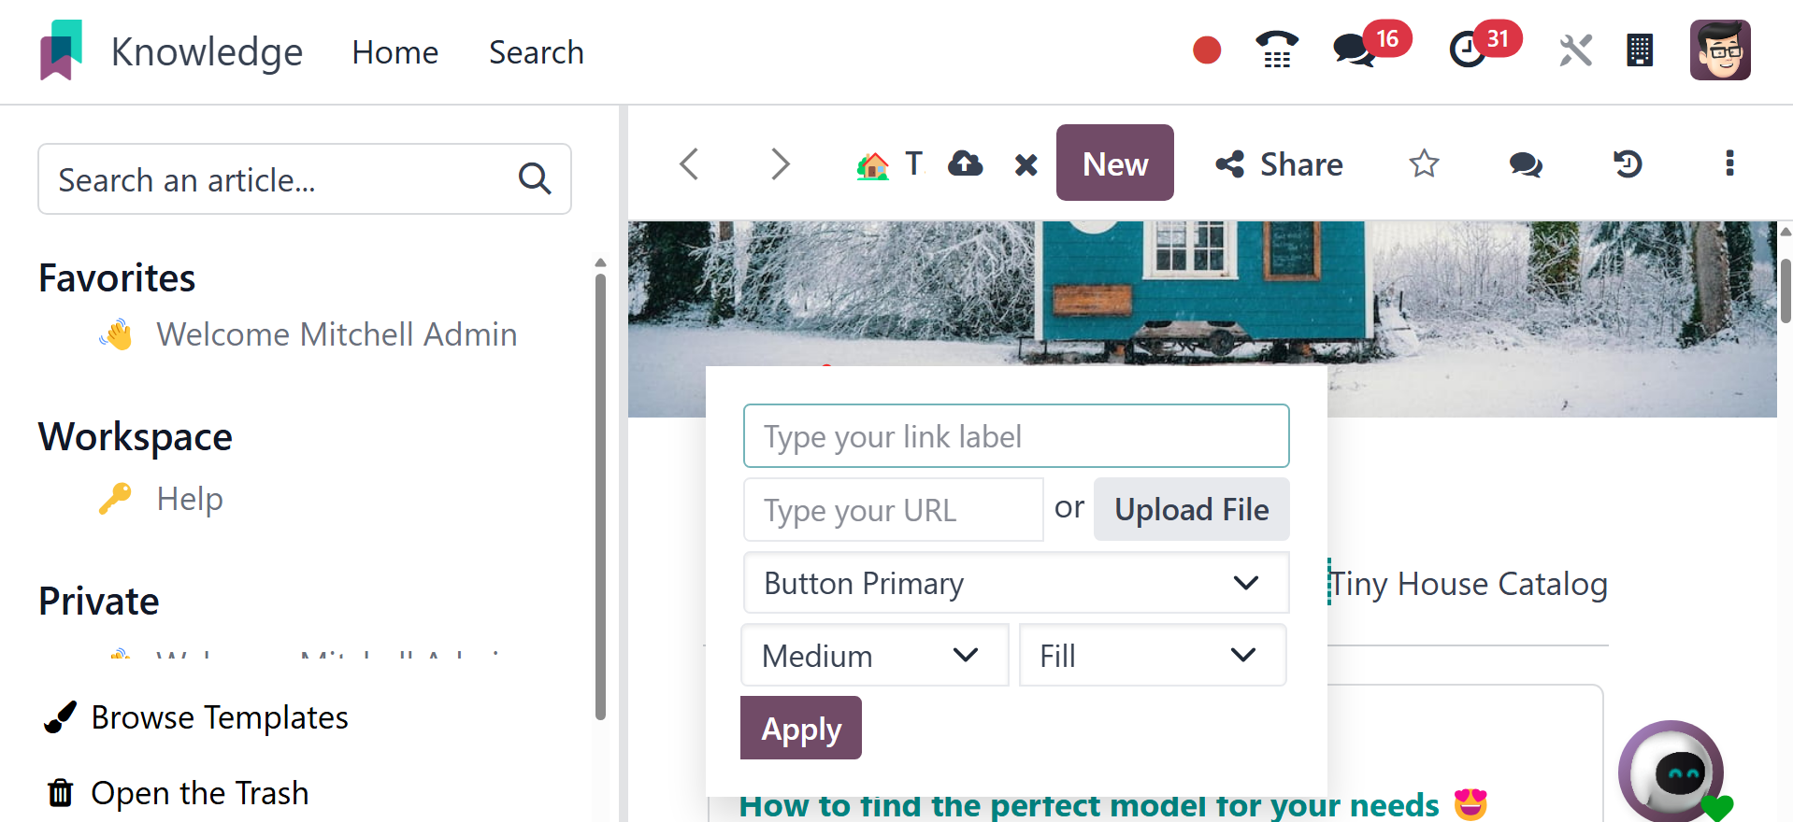The width and height of the screenshot is (1793, 822).
Task: Click the waving hand emoji icon
Action: pyautogui.click(x=117, y=334)
